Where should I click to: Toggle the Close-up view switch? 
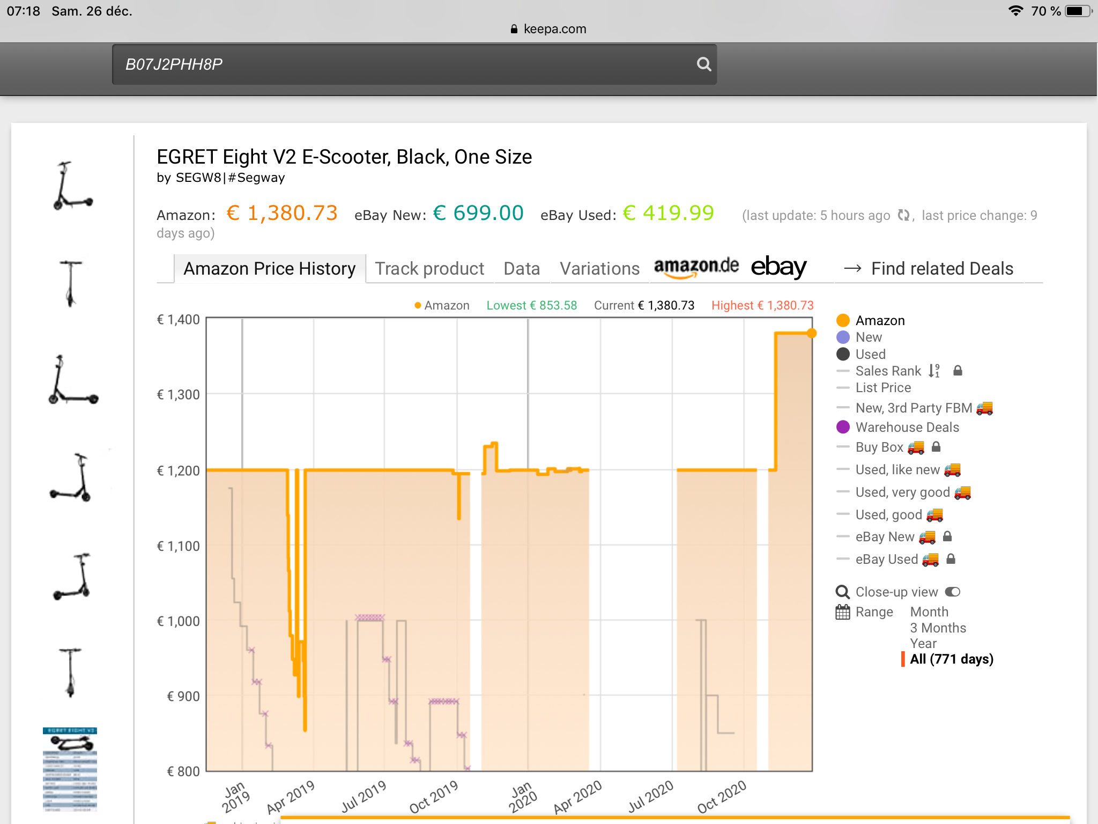[x=953, y=592]
